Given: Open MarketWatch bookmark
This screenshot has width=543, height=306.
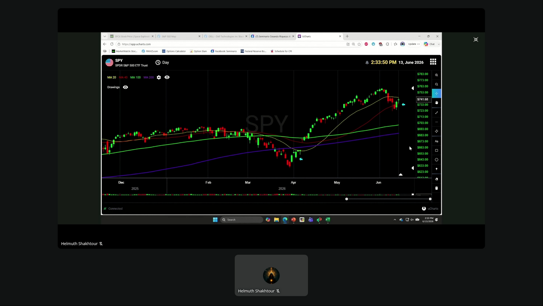Looking at the screenshot, I should tap(124, 51).
